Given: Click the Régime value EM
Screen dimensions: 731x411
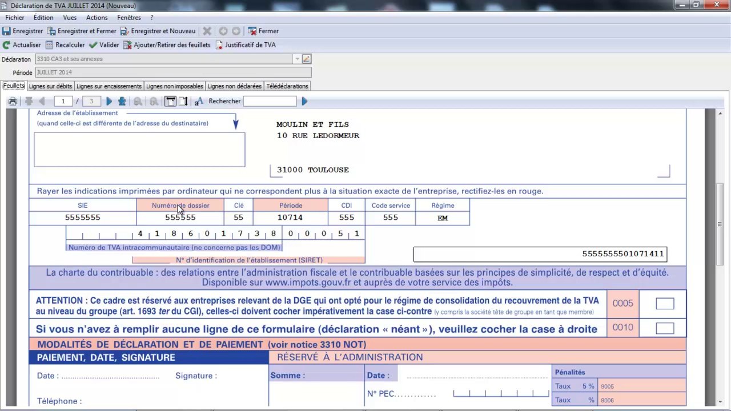Looking at the screenshot, I should (x=443, y=218).
